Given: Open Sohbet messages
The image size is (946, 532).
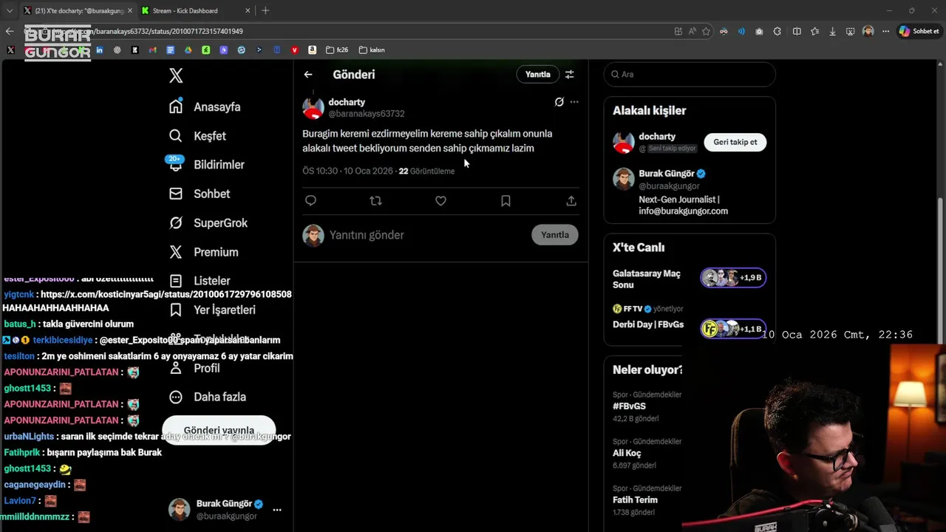Looking at the screenshot, I should (200, 194).
